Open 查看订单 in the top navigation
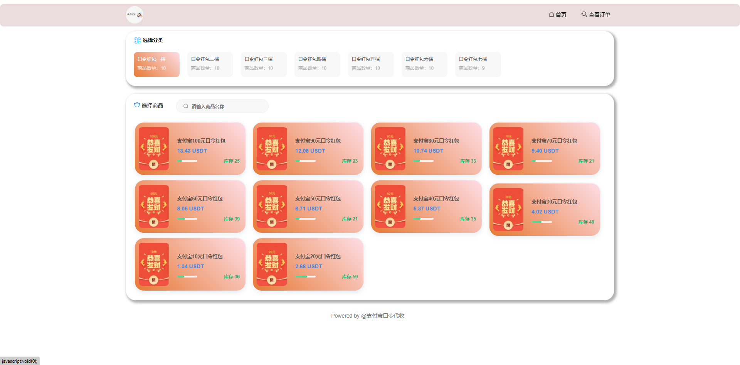740x365 pixels. pyautogui.click(x=596, y=15)
